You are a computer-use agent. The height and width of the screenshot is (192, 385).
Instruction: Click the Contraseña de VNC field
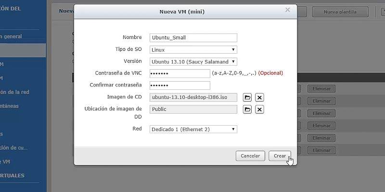click(x=180, y=73)
